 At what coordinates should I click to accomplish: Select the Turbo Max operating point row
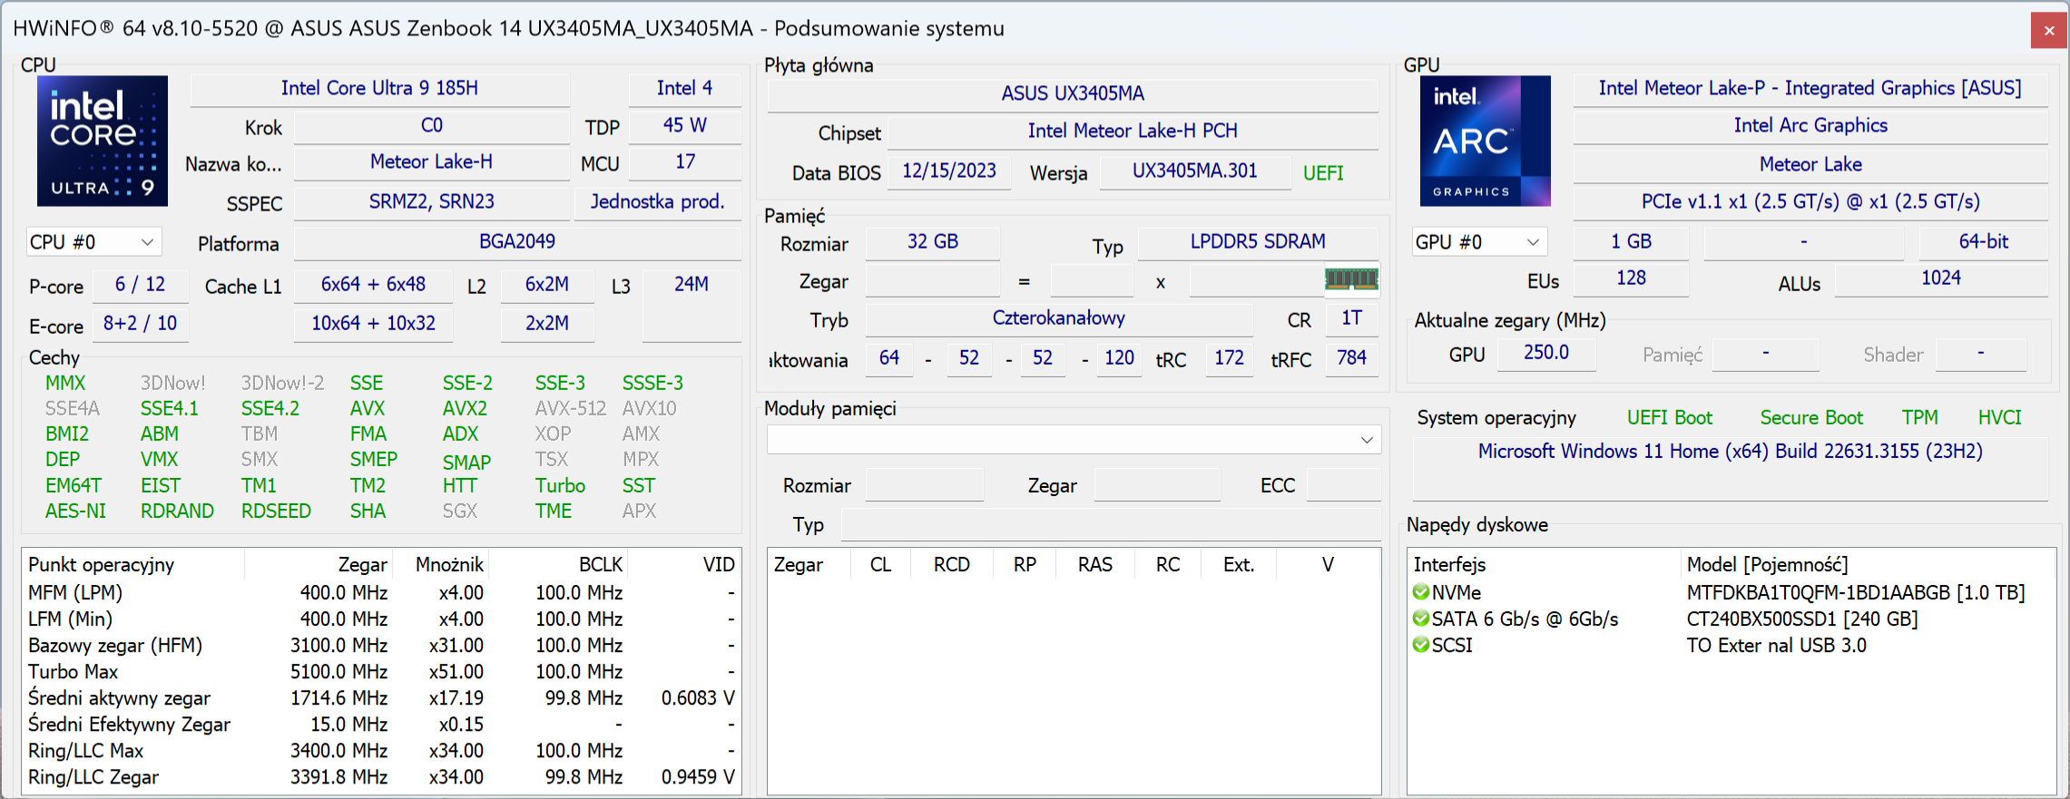tap(381, 672)
